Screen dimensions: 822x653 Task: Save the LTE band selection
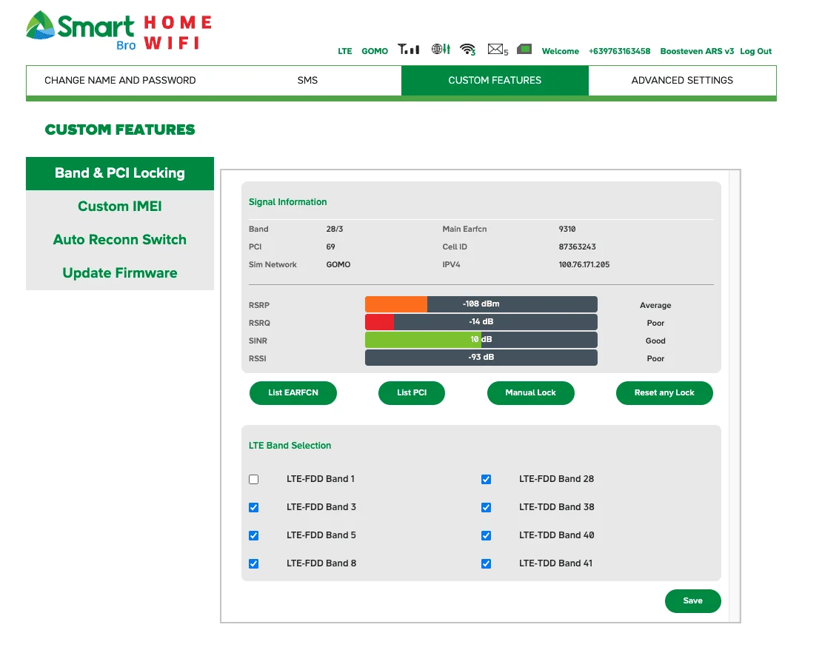(692, 601)
